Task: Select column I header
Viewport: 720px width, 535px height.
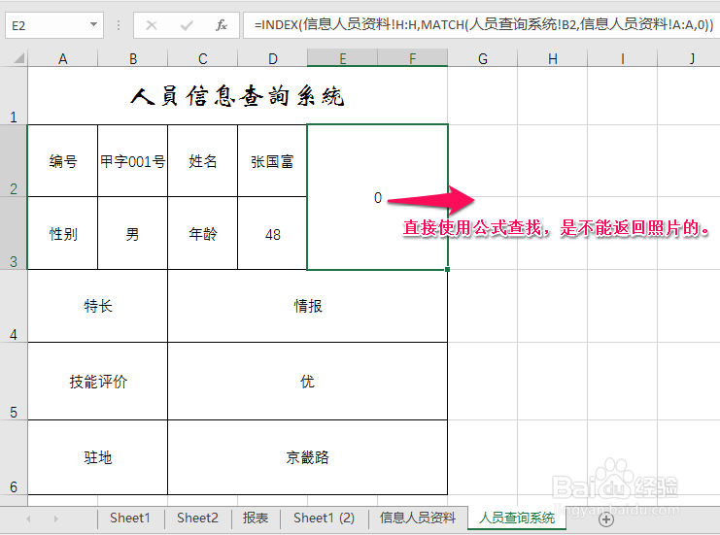Action: 622,58
